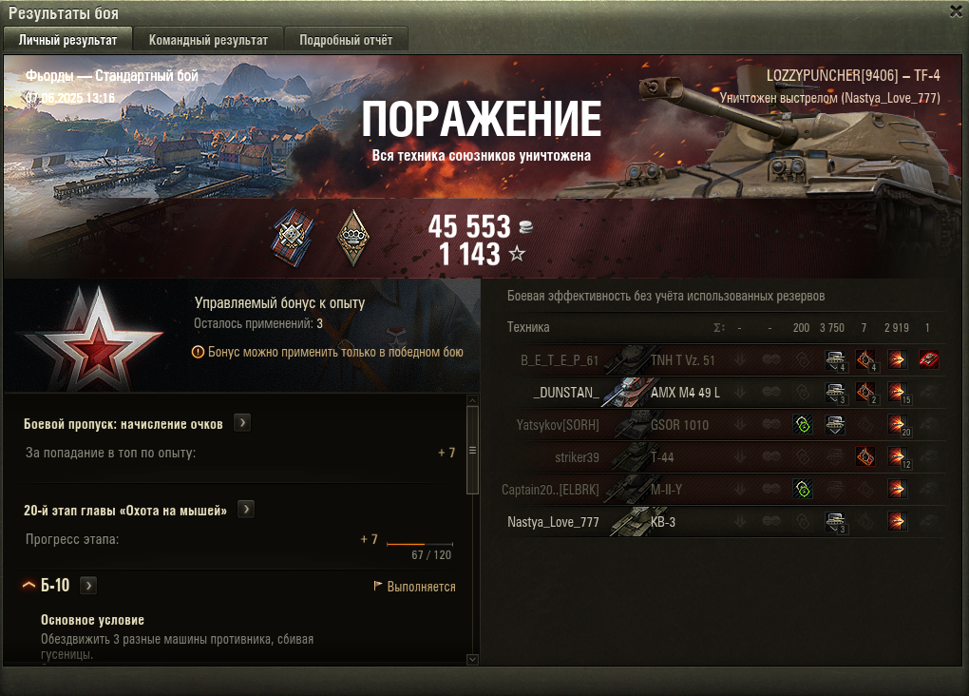Click the destroyed vehicle icon for B_E_T_E_P_61
969x696 pixels.
[x=928, y=359]
